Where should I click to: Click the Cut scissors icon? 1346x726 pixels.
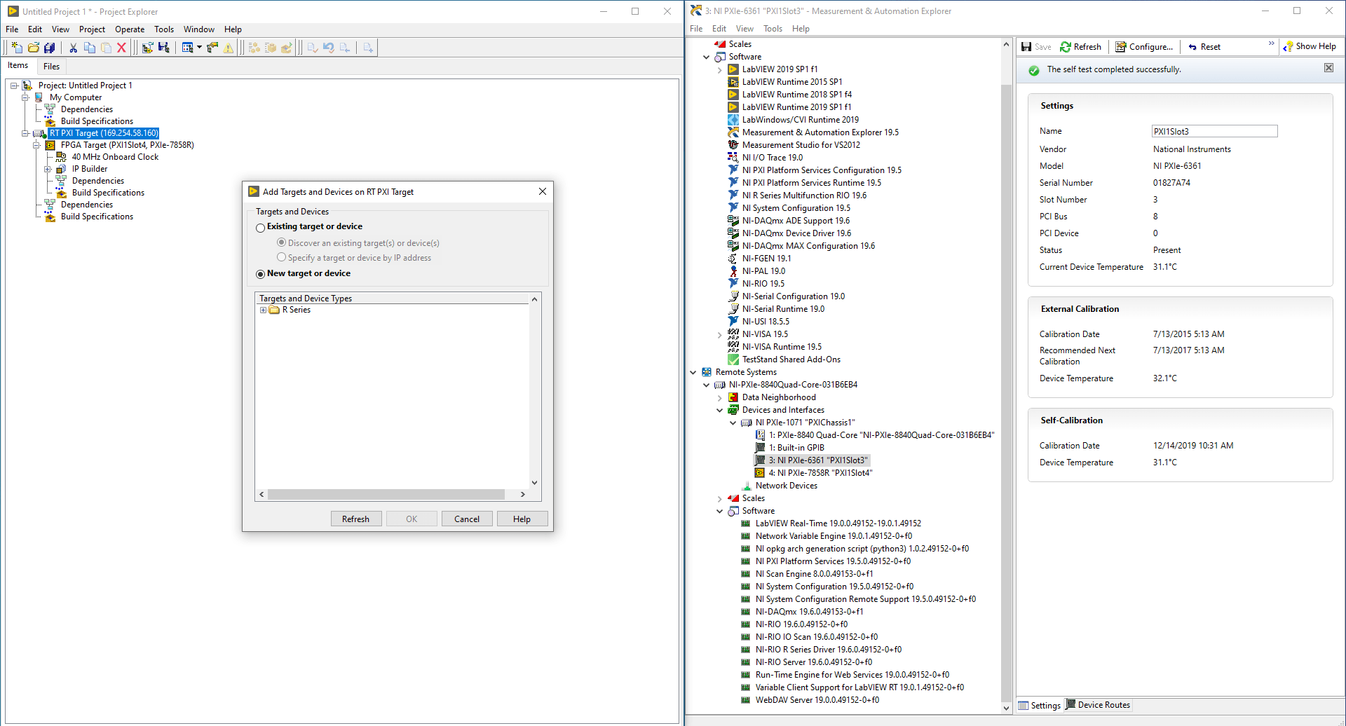click(73, 48)
